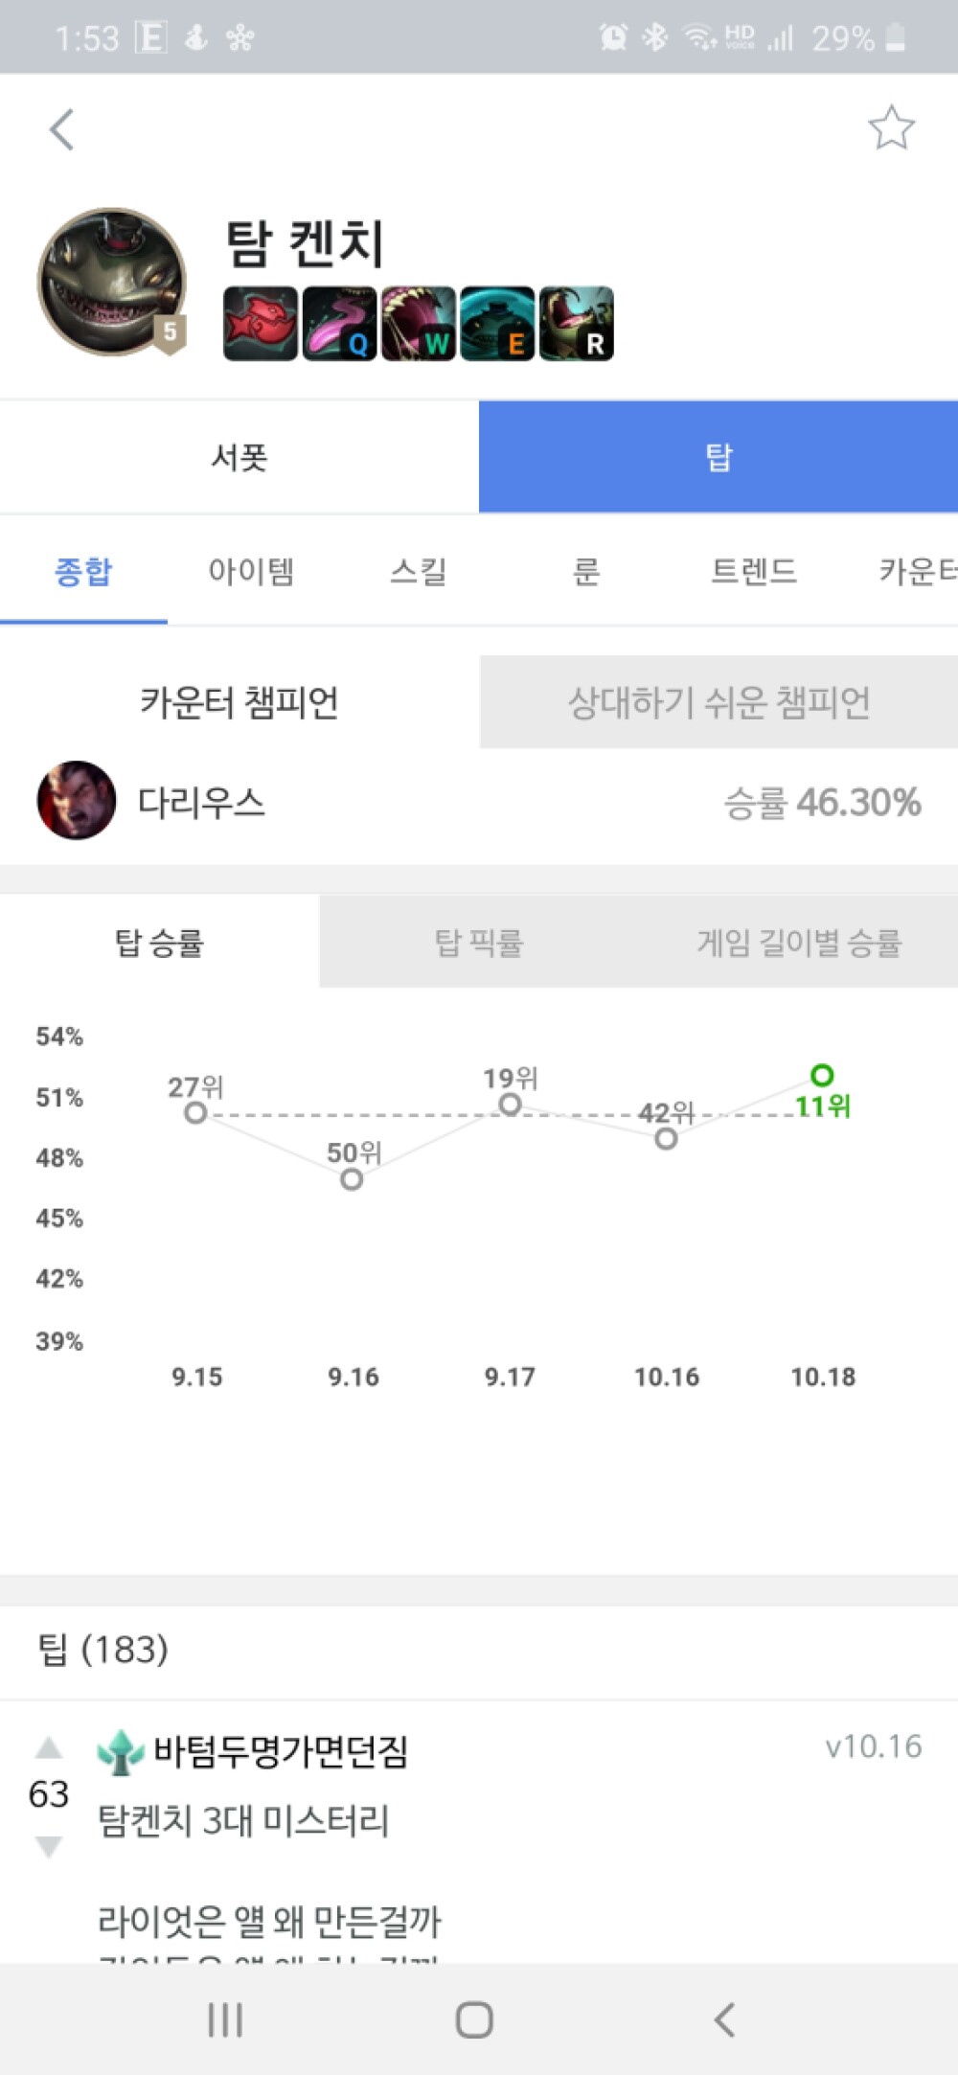Tap the W skill icon

point(419,324)
